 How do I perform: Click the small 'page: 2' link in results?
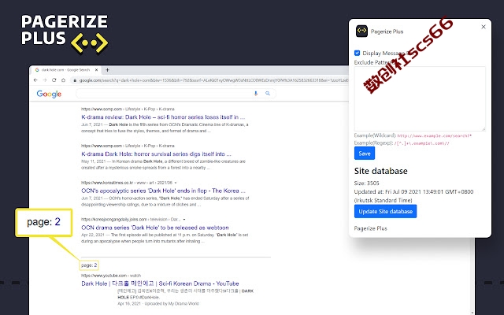point(89,265)
